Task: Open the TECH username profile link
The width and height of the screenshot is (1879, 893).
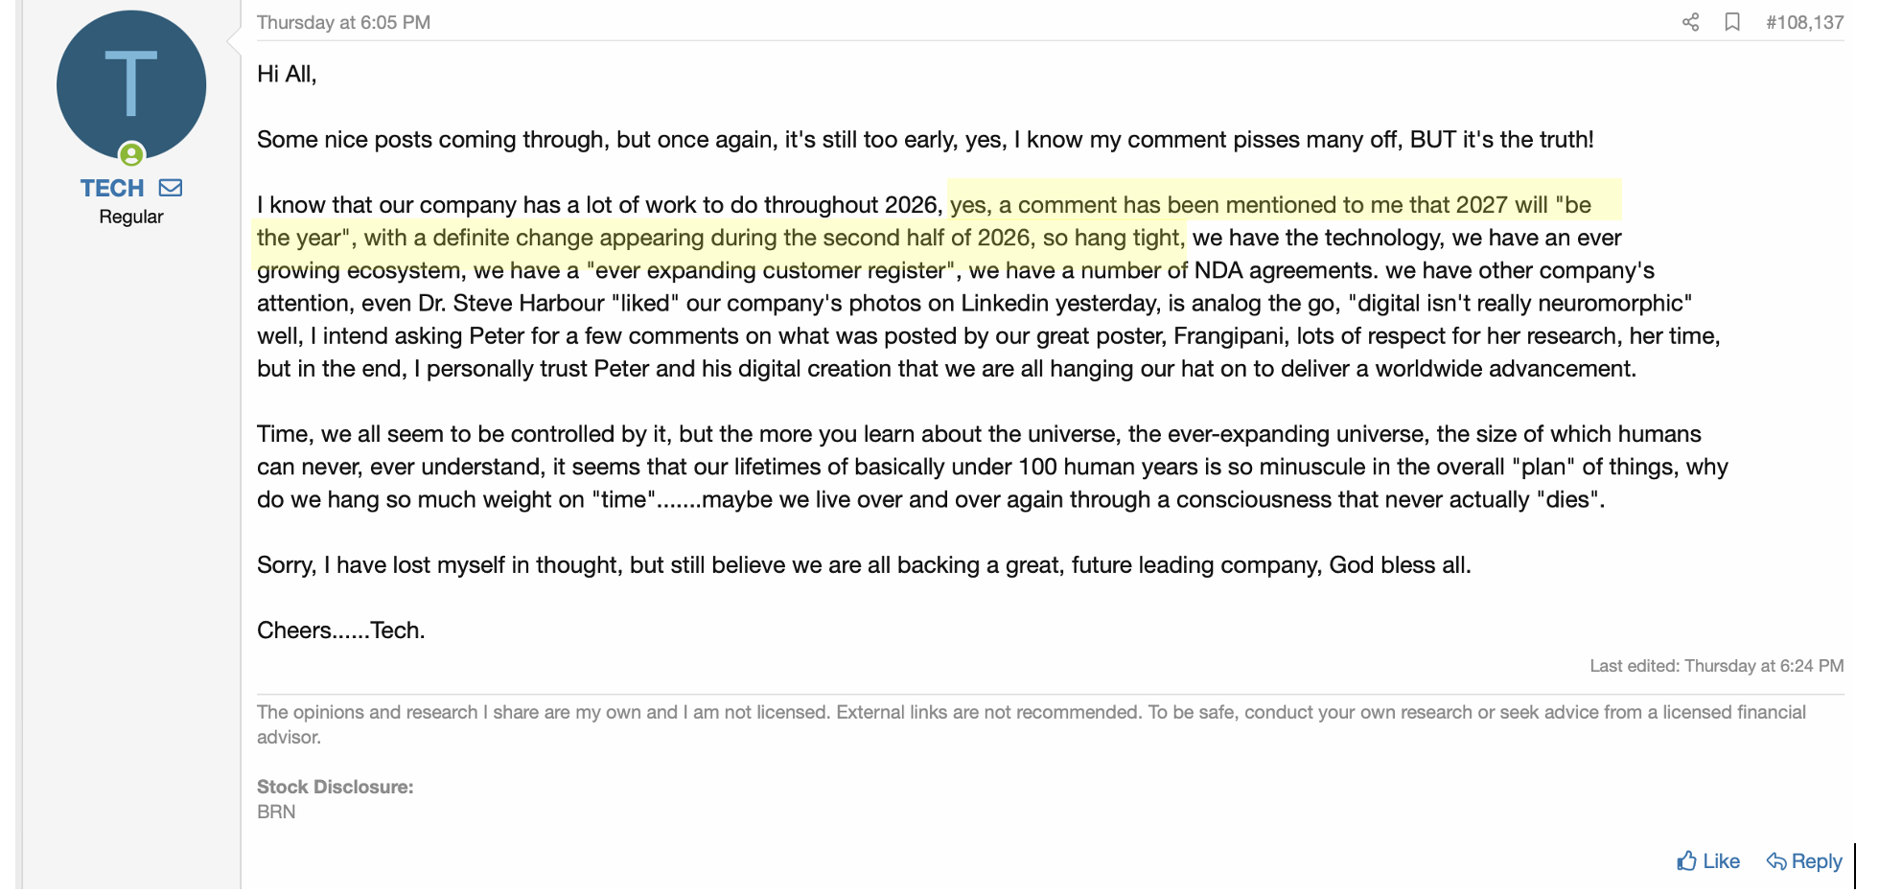Action: click(x=112, y=188)
